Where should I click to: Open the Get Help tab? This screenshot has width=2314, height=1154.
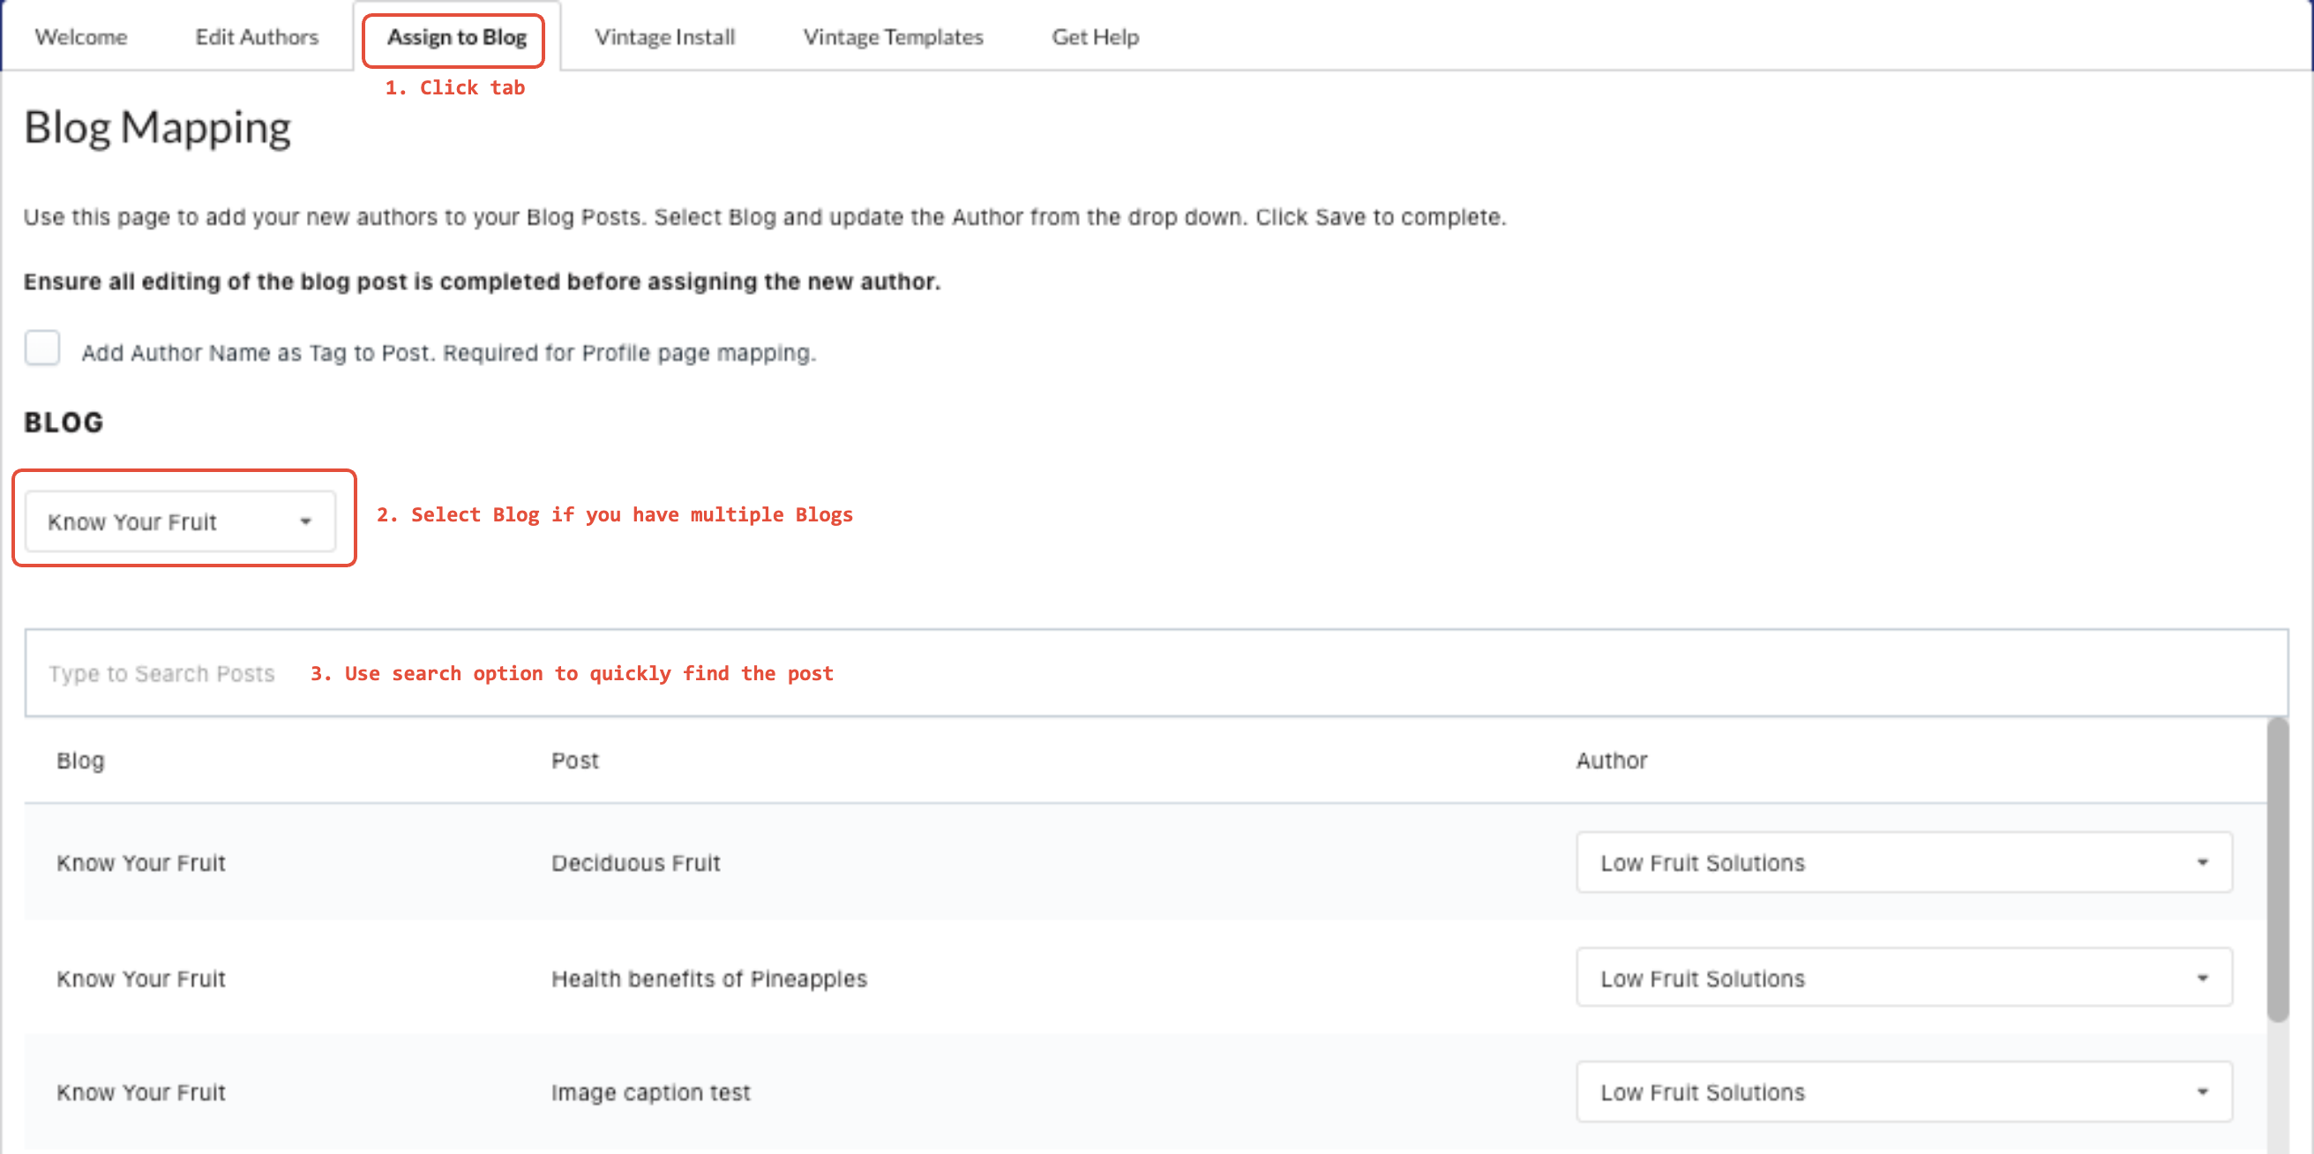click(1095, 37)
